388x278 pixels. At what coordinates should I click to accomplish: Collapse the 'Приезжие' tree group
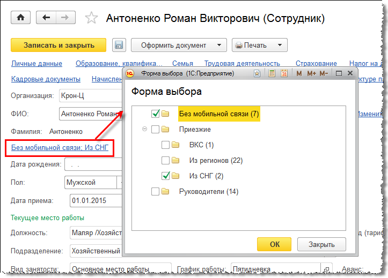(x=144, y=129)
